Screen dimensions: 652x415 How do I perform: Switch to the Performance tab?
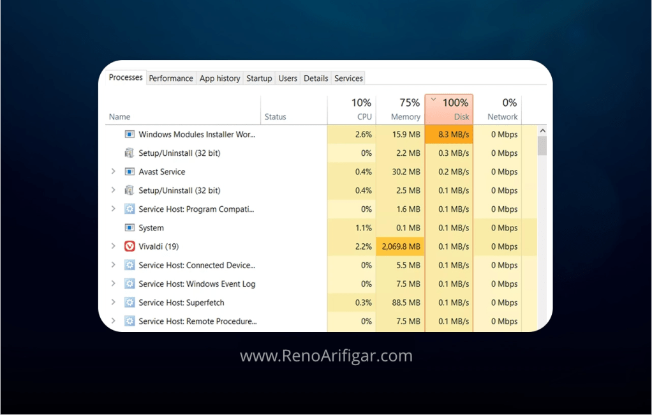170,78
